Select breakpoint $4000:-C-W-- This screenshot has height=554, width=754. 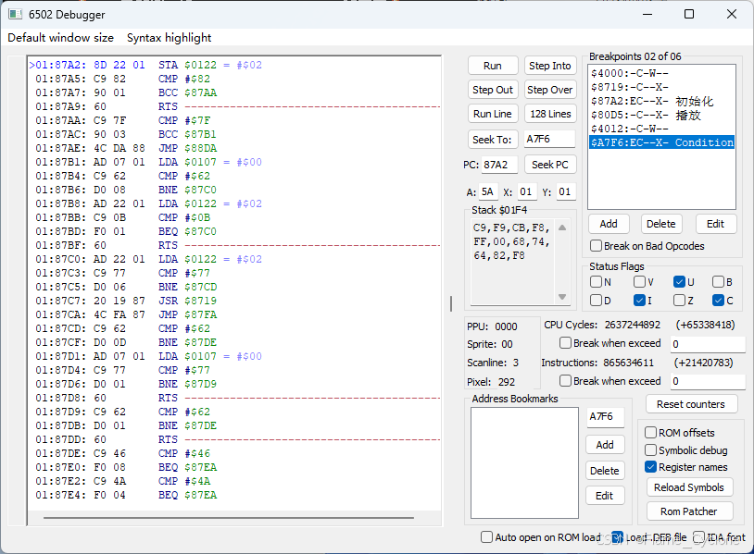point(661,73)
